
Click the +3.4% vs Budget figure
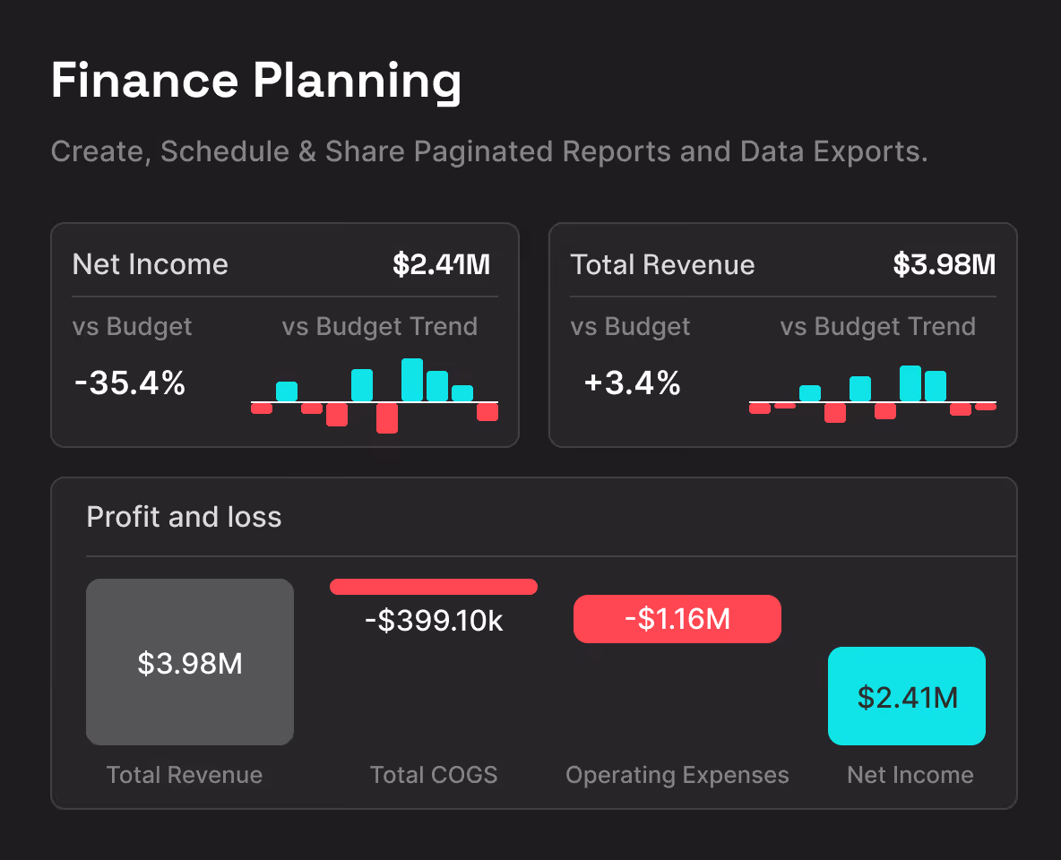632,383
